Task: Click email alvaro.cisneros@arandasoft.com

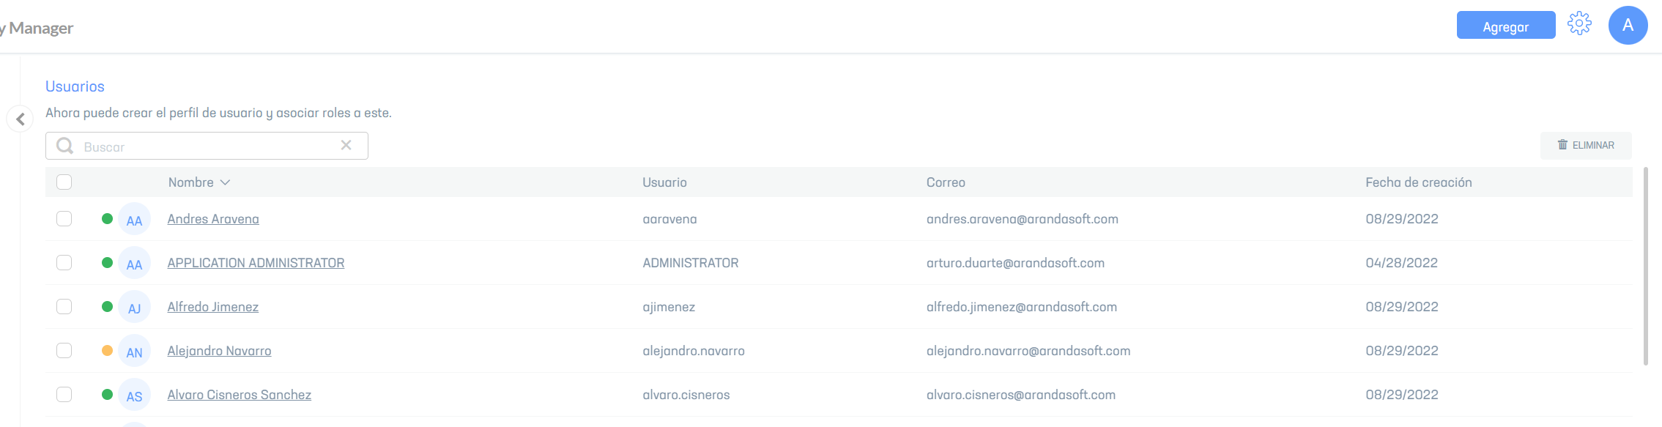Action: [x=1021, y=395]
